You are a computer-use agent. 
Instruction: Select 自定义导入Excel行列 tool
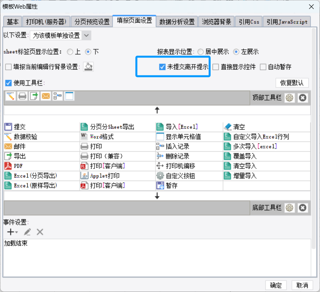point(267,137)
